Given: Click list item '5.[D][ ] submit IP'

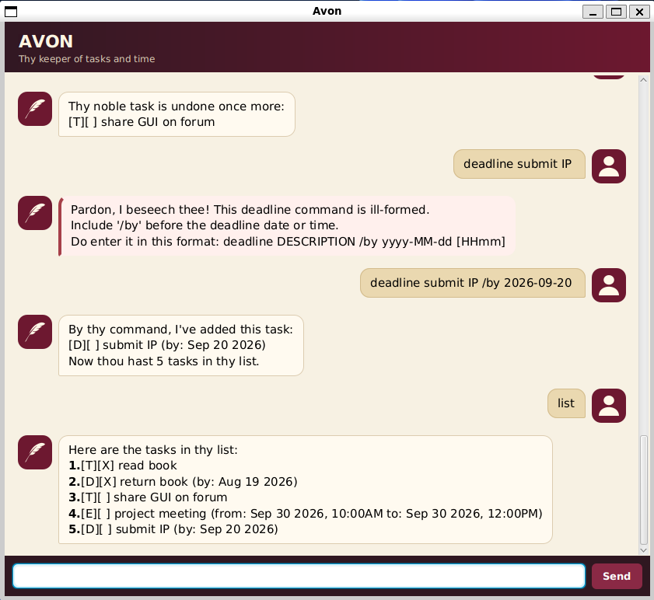Looking at the screenshot, I should click(x=173, y=529).
